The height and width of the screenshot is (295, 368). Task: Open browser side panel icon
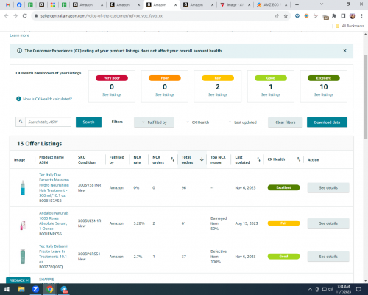343,16
